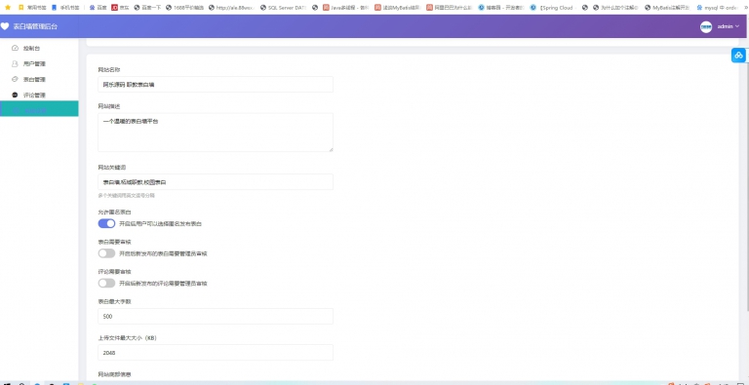Screen dimensions: 749x385
Task: Open the 手机书签 mobile bookmarks folder
Action: (65, 8)
